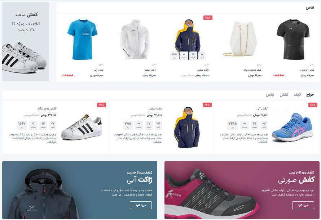Click خرید کنید button on pink shoe banner

coord(303,205)
